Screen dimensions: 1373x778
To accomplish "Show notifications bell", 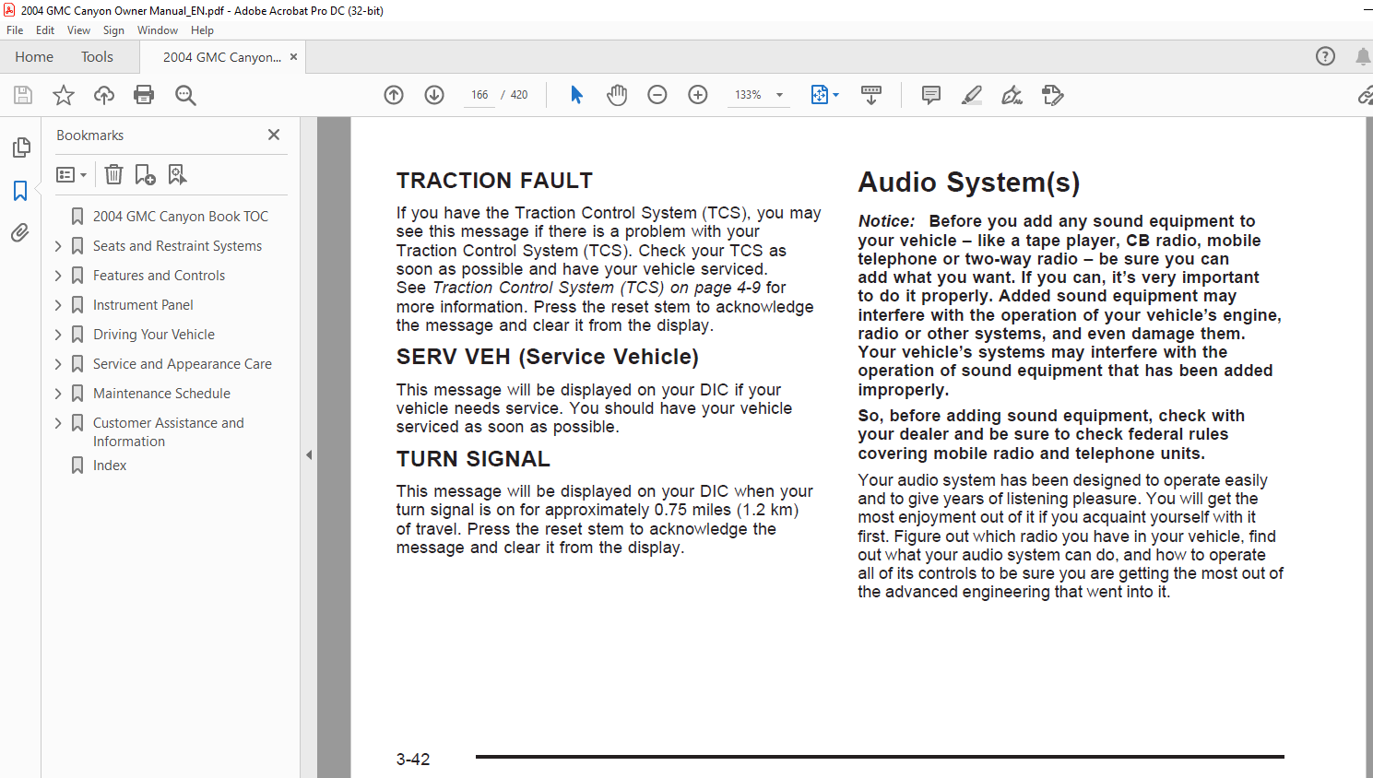I will click(1363, 56).
